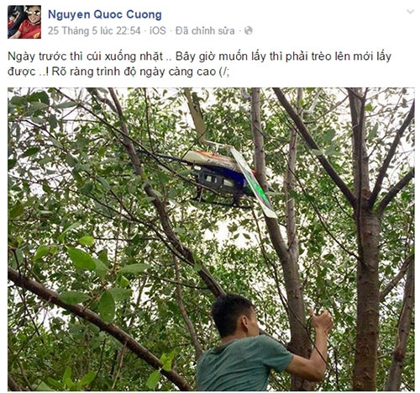Click the iOS source link
Screen dimensions: 420x393
coord(158,30)
